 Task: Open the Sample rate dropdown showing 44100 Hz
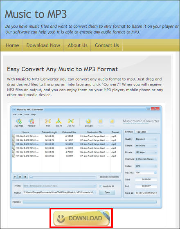coord(146,146)
